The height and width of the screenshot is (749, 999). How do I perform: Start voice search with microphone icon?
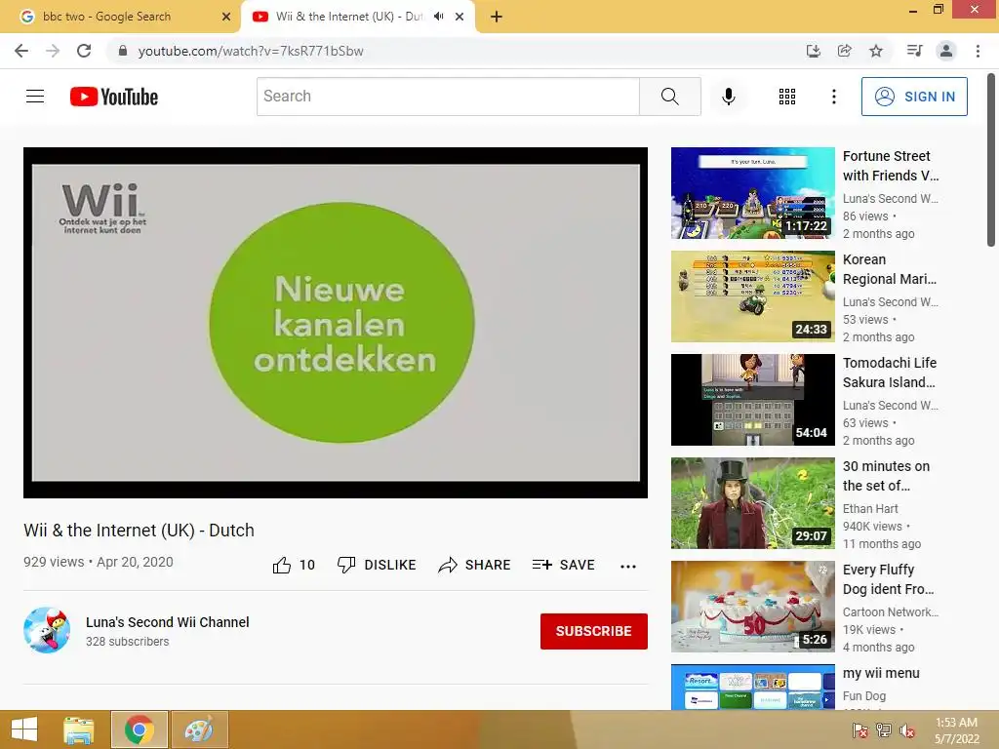click(728, 97)
